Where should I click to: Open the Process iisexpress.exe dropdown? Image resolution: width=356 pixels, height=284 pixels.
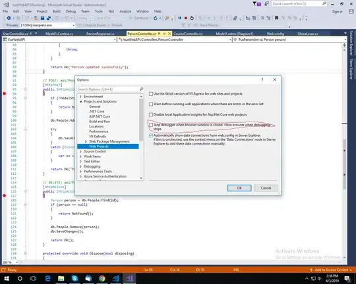(x=74, y=25)
